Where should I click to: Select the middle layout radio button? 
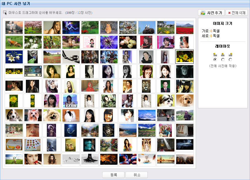223,59
